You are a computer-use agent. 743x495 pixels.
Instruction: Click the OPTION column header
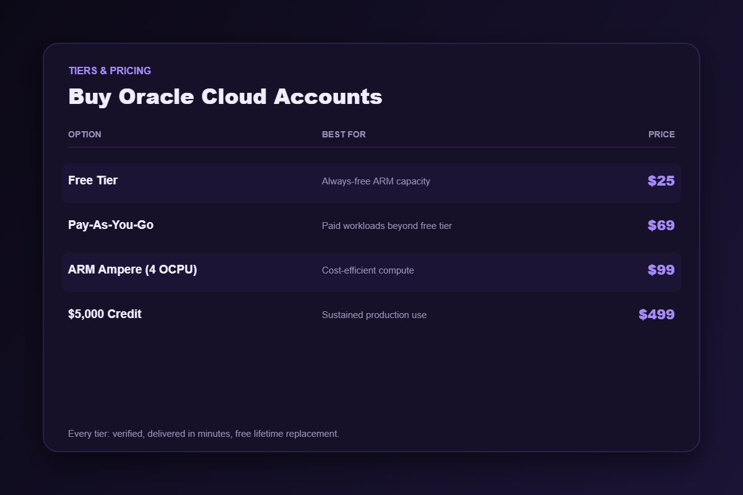(85, 134)
